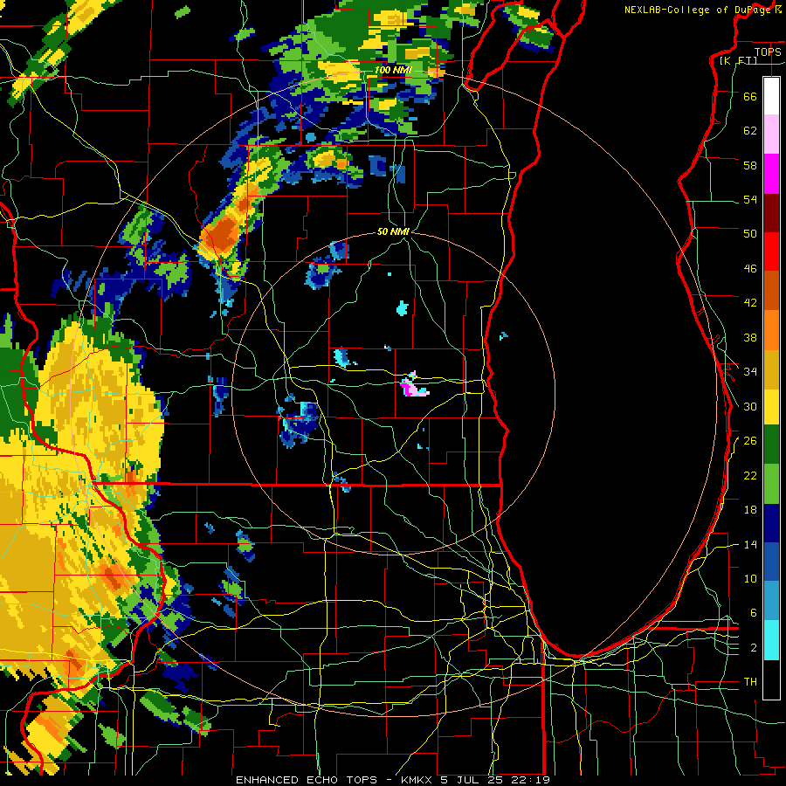Click the Enhanced Echo Tops KMKX timestamp caption
786x786 pixels.
393,780
